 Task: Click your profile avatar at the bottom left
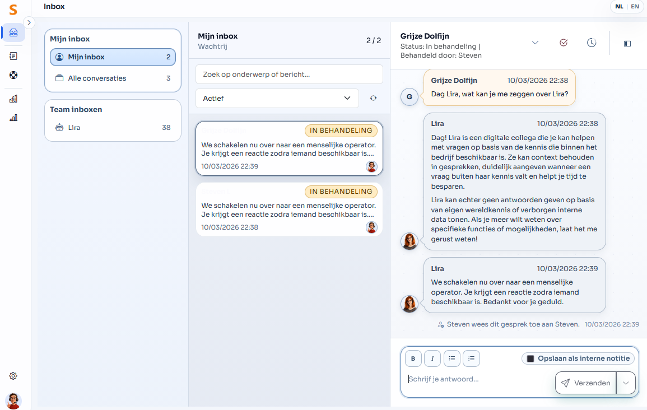13,401
